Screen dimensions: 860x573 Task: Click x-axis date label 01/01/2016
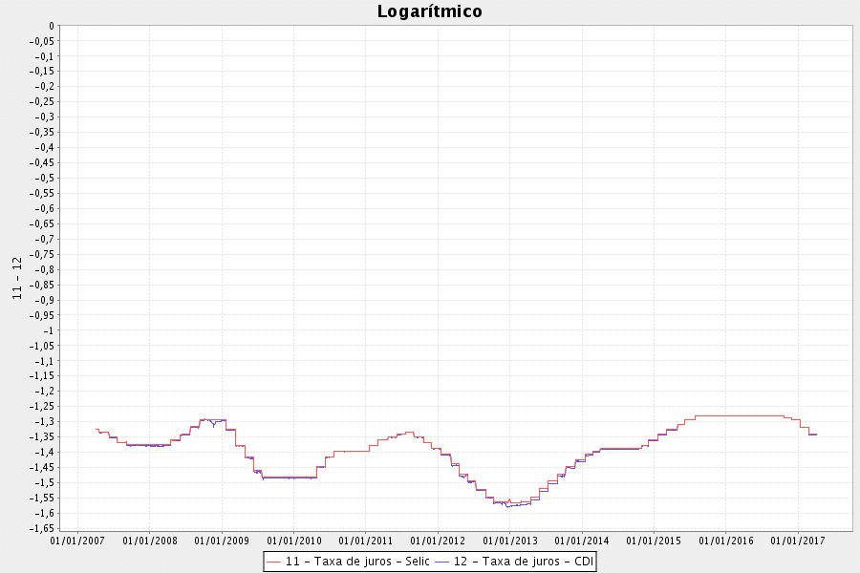click(726, 541)
